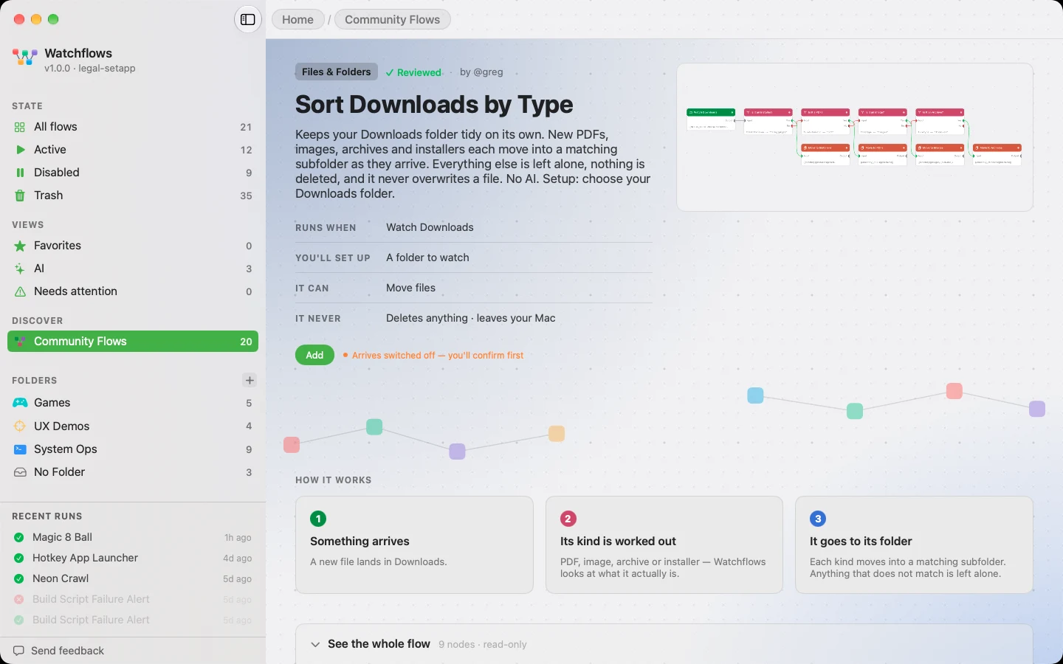The image size is (1063, 664).
Task: Click the Disabled pause icon
Action: 20,173
